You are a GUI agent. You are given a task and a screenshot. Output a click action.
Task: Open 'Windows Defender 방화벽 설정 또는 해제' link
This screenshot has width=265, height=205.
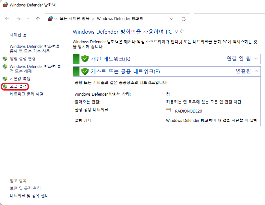pyautogui.click(x=35, y=69)
